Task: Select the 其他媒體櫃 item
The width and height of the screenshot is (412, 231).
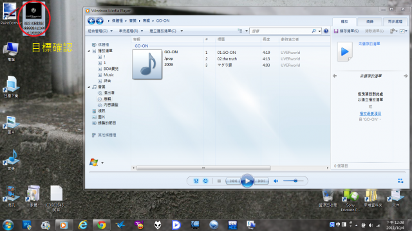Action: tap(104, 135)
